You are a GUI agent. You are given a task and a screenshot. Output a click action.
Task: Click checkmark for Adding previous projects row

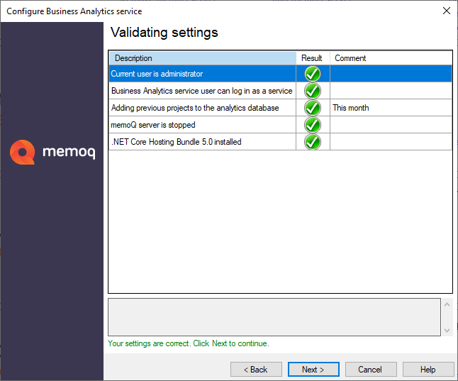tap(313, 108)
